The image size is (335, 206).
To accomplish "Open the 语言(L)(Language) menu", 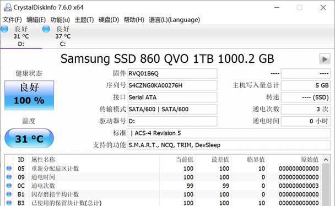I will (x=174, y=20).
